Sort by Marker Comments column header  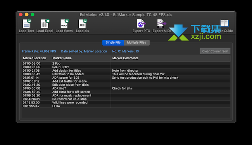tap(171, 58)
